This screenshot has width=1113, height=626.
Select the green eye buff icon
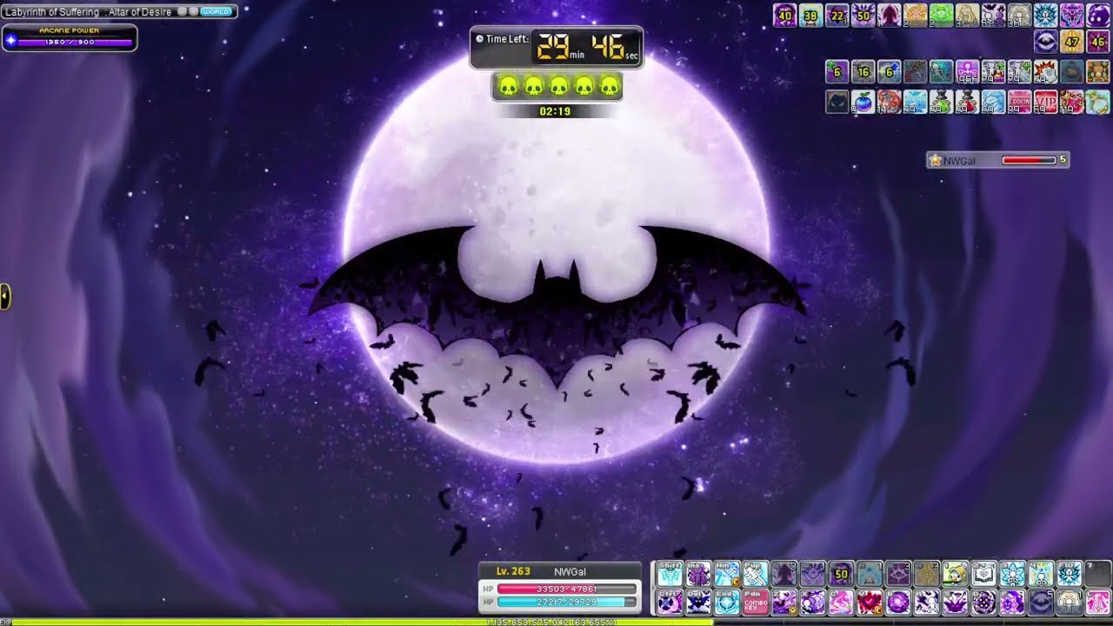coord(942,16)
